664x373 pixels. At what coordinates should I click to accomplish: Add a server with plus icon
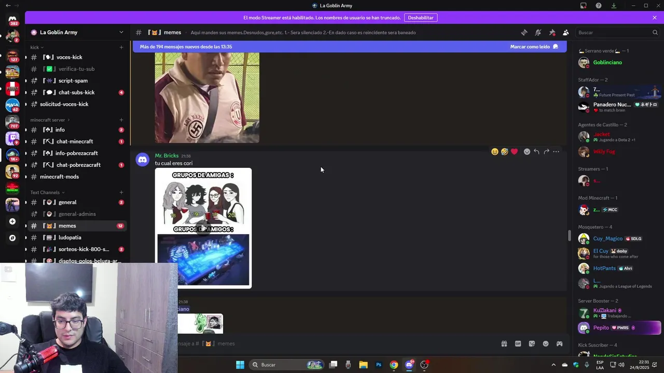[12, 221]
